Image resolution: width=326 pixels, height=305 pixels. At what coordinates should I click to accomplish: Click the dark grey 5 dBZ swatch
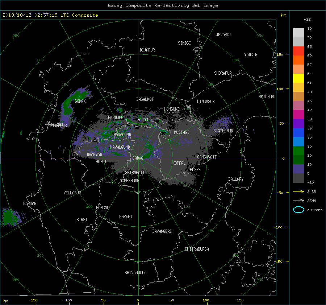[x=298, y=178]
